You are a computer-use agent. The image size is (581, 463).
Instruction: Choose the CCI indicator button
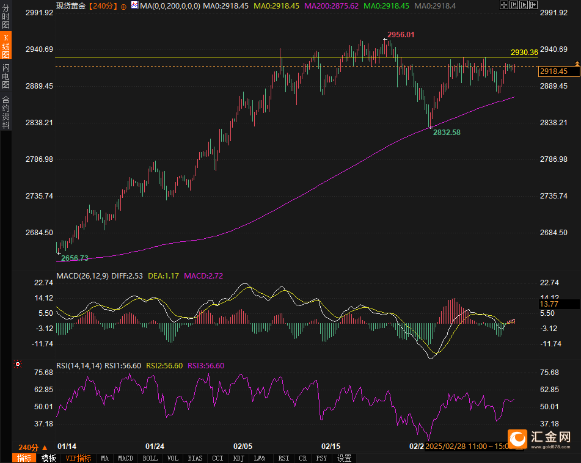[x=217, y=458]
